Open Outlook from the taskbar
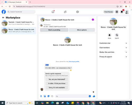 click(x=68, y=103)
